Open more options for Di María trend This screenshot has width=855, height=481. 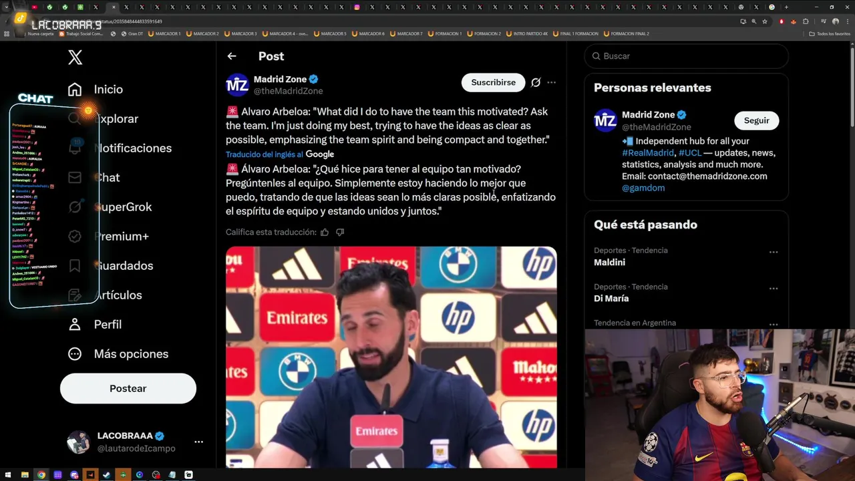pos(774,288)
